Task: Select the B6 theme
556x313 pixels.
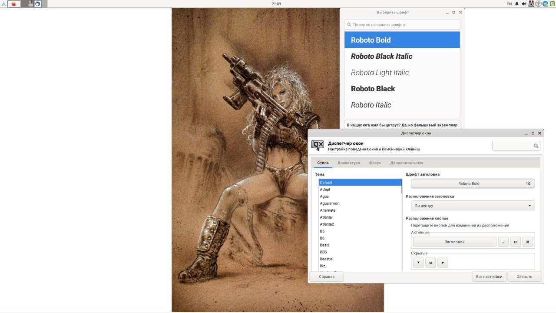Action: pyautogui.click(x=360, y=238)
